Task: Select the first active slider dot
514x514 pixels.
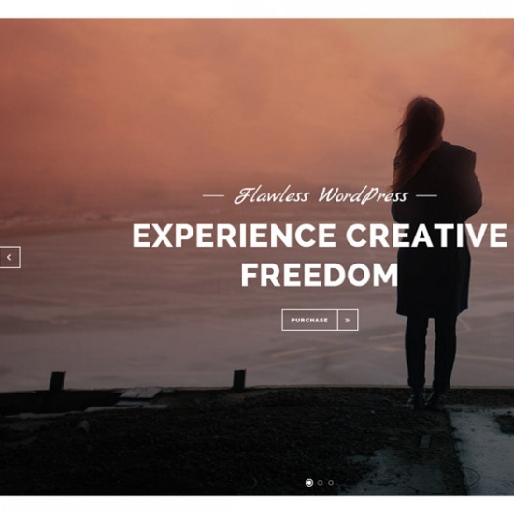Action: (309, 483)
